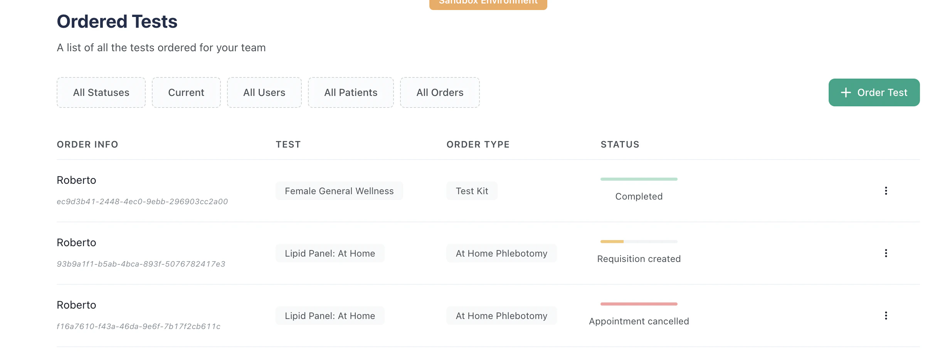The height and width of the screenshot is (356, 925).
Task: Click the Test Kit order type tag
Action: coord(472,191)
